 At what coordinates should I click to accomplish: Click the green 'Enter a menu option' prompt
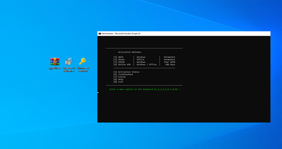(145, 89)
